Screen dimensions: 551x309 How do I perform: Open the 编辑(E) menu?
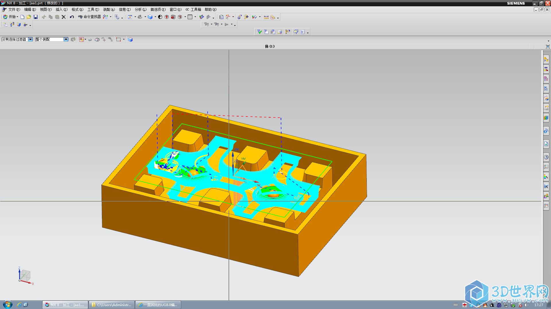tap(30, 9)
